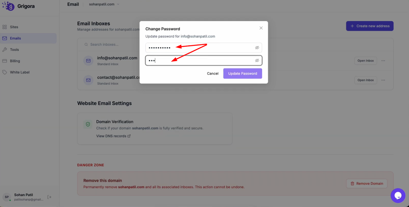This screenshot has height=207, width=409.
Task: Click the Update Password button
Action: [x=242, y=74]
